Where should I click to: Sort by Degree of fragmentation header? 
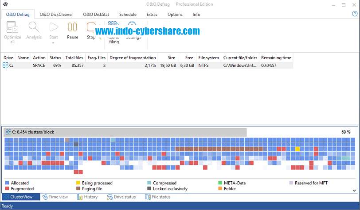133,58
